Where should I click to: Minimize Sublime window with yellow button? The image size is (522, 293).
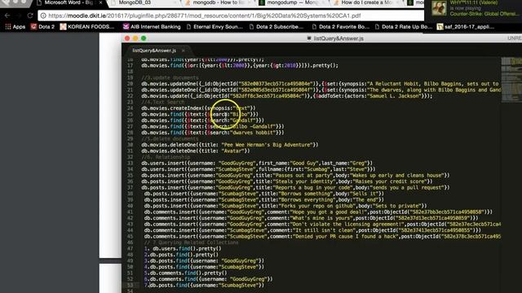[135, 38]
